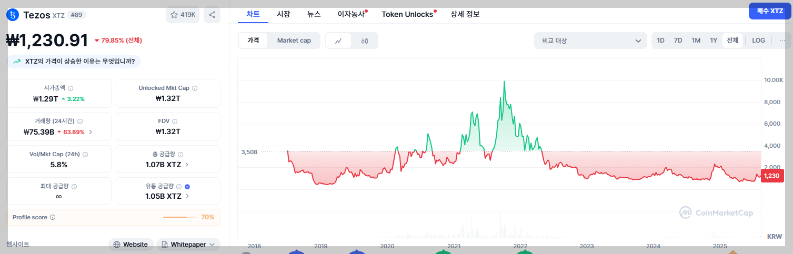Set chart range to 7D
This screenshot has height=254, width=793.
[678, 40]
